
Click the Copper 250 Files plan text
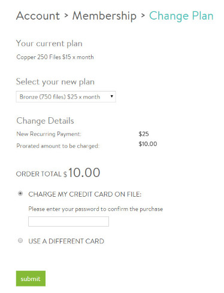pyautogui.click(x=55, y=57)
